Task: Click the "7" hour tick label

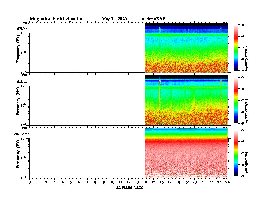Action: coord(87,182)
